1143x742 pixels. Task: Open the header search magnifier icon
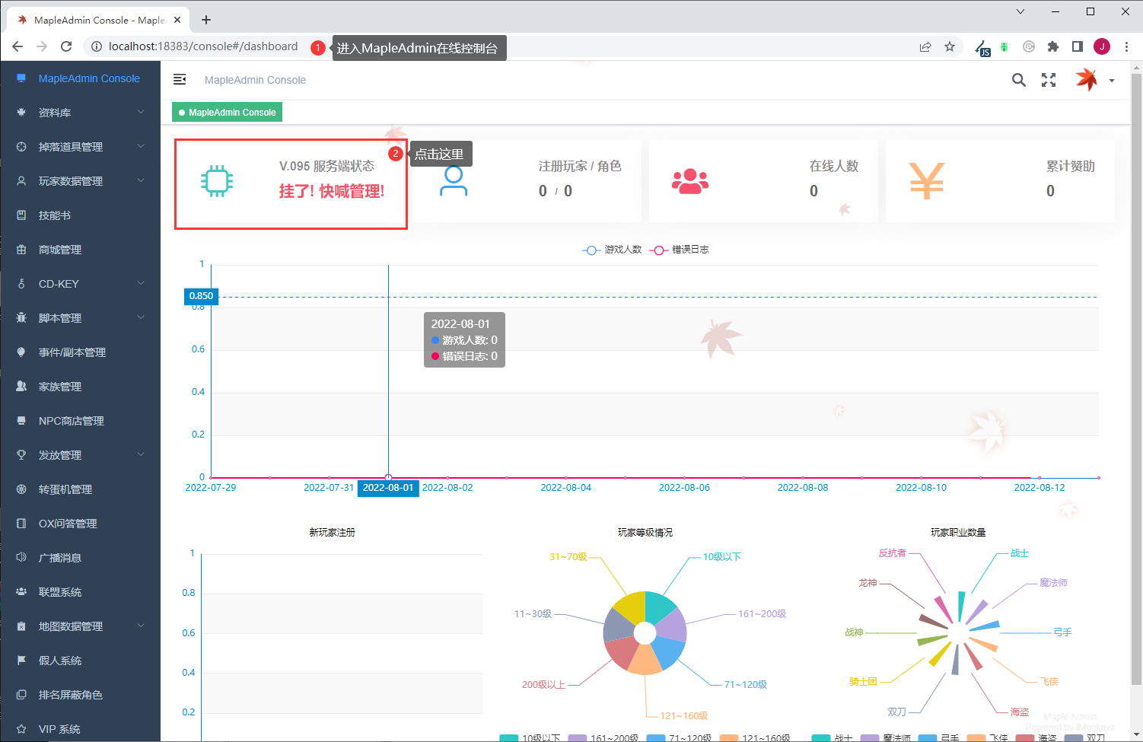tap(1018, 80)
